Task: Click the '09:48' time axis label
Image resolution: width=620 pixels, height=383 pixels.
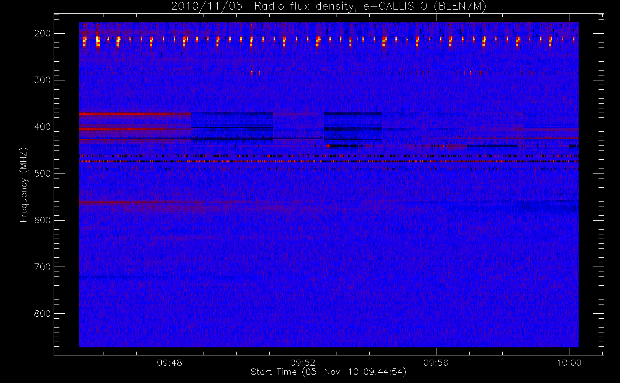Action: click(x=169, y=363)
